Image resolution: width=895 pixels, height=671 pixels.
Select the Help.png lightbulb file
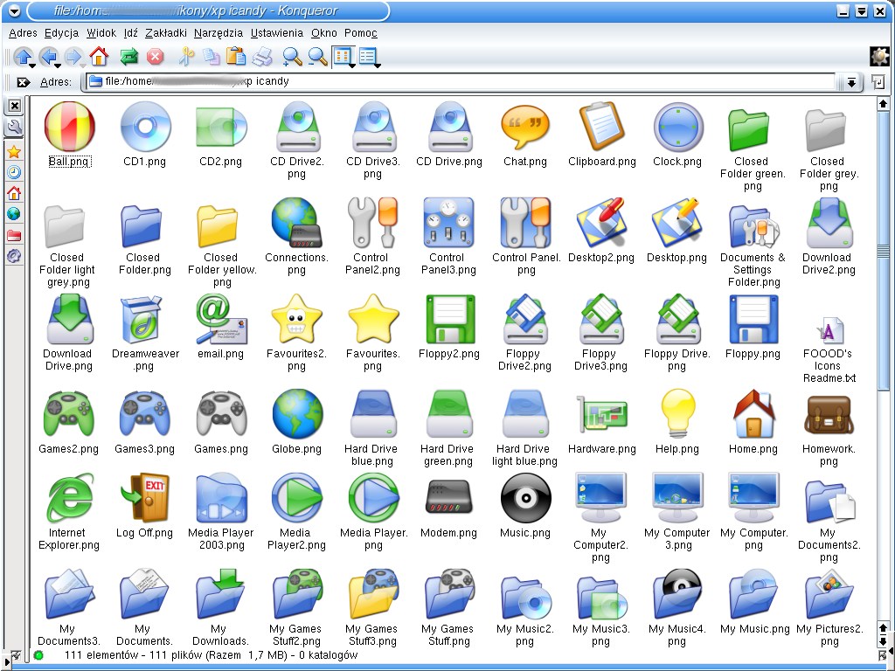677,422
